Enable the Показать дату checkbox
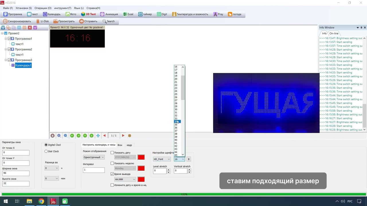Screen dimensions: 367x206 (x=112, y=153)
